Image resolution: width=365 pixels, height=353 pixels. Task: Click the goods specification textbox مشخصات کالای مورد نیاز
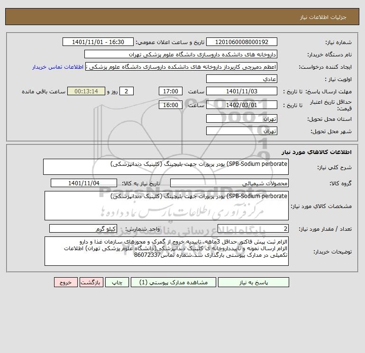tap(166, 206)
